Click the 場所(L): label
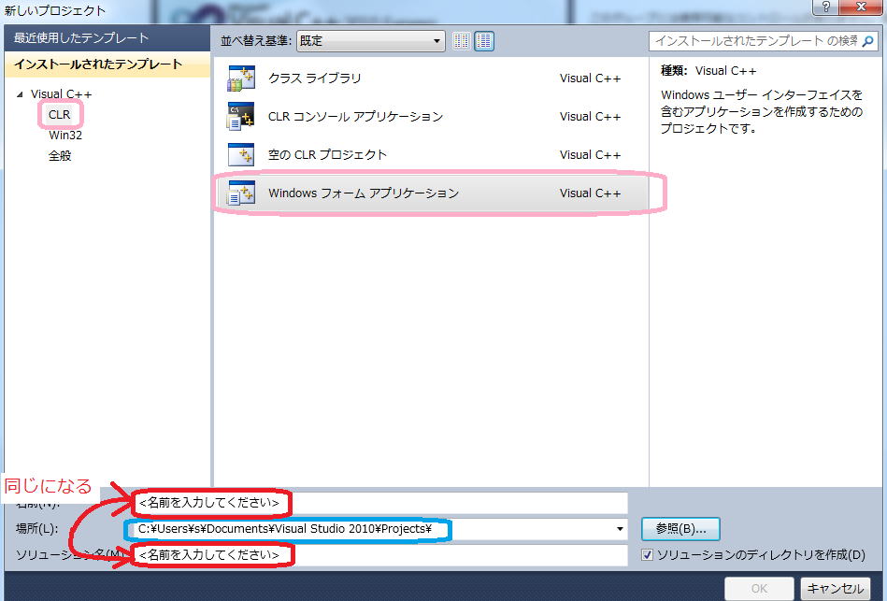 click(x=36, y=529)
